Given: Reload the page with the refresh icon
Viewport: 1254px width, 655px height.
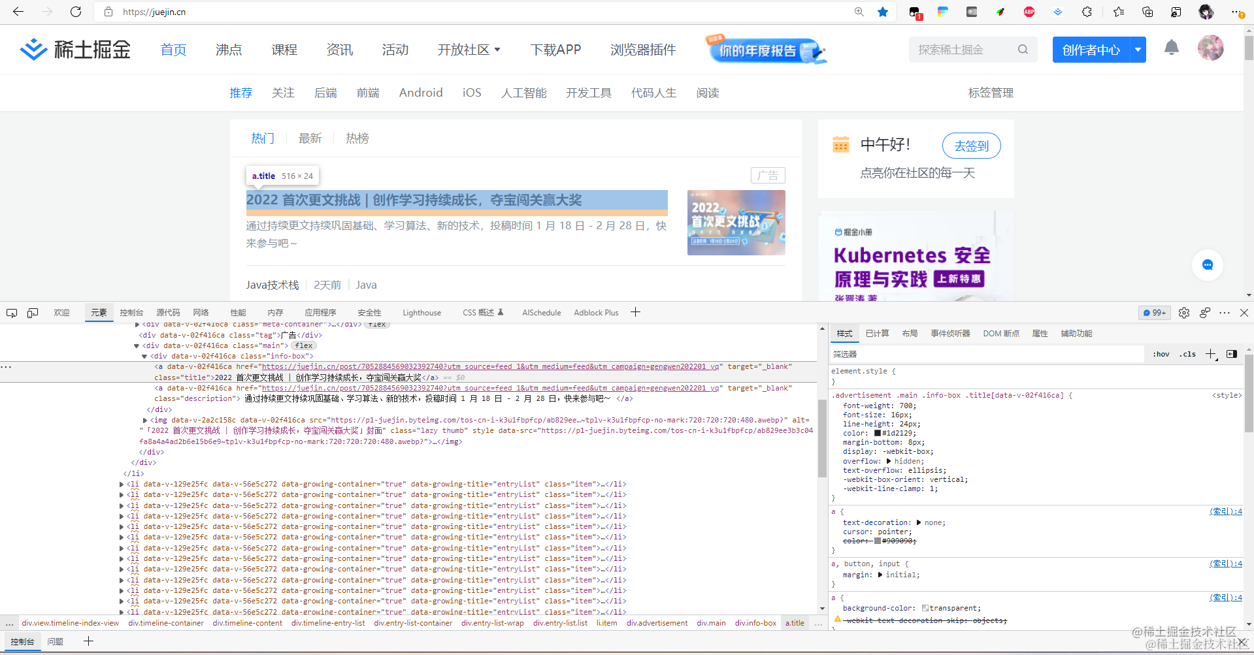Looking at the screenshot, I should (76, 12).
